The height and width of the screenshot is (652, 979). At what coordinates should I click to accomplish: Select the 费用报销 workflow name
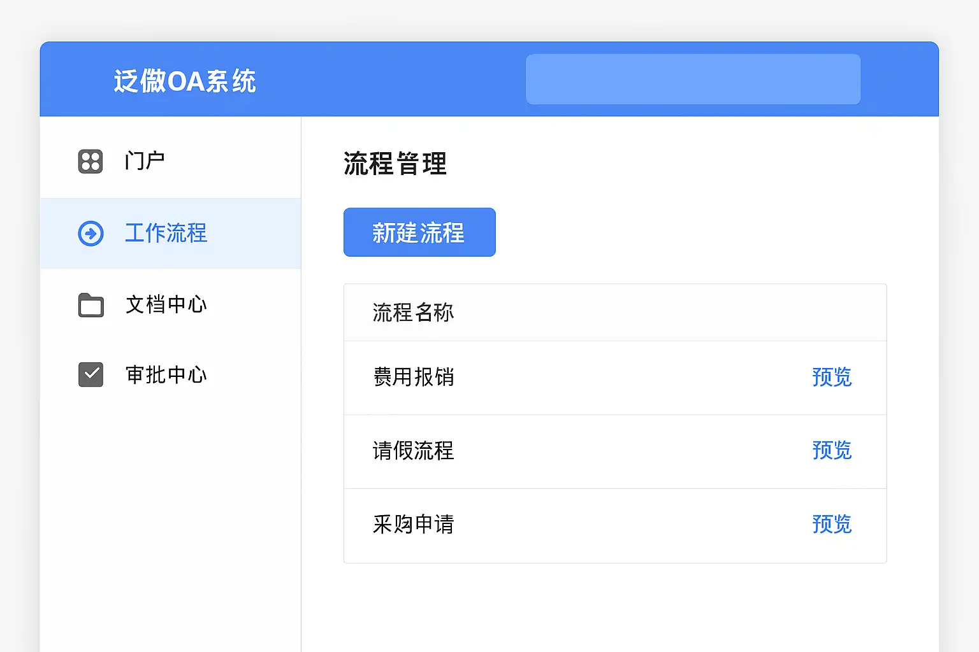(414, 378)
